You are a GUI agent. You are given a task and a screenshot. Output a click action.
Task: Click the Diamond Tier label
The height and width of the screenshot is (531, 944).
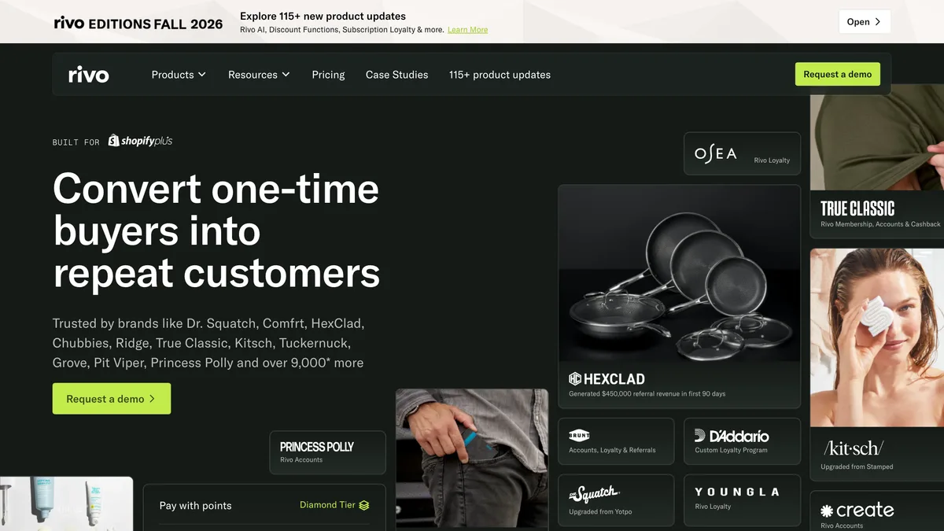[x=327, y=505]
